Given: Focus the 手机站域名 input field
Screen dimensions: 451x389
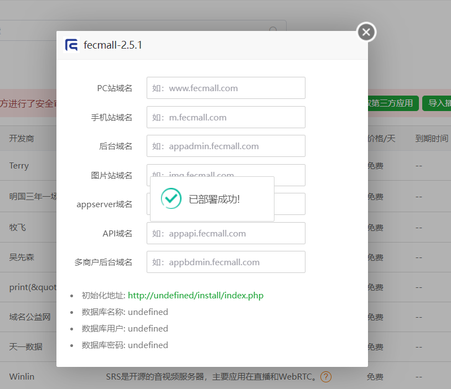Looking at the screenshot, I should point(226,117).
